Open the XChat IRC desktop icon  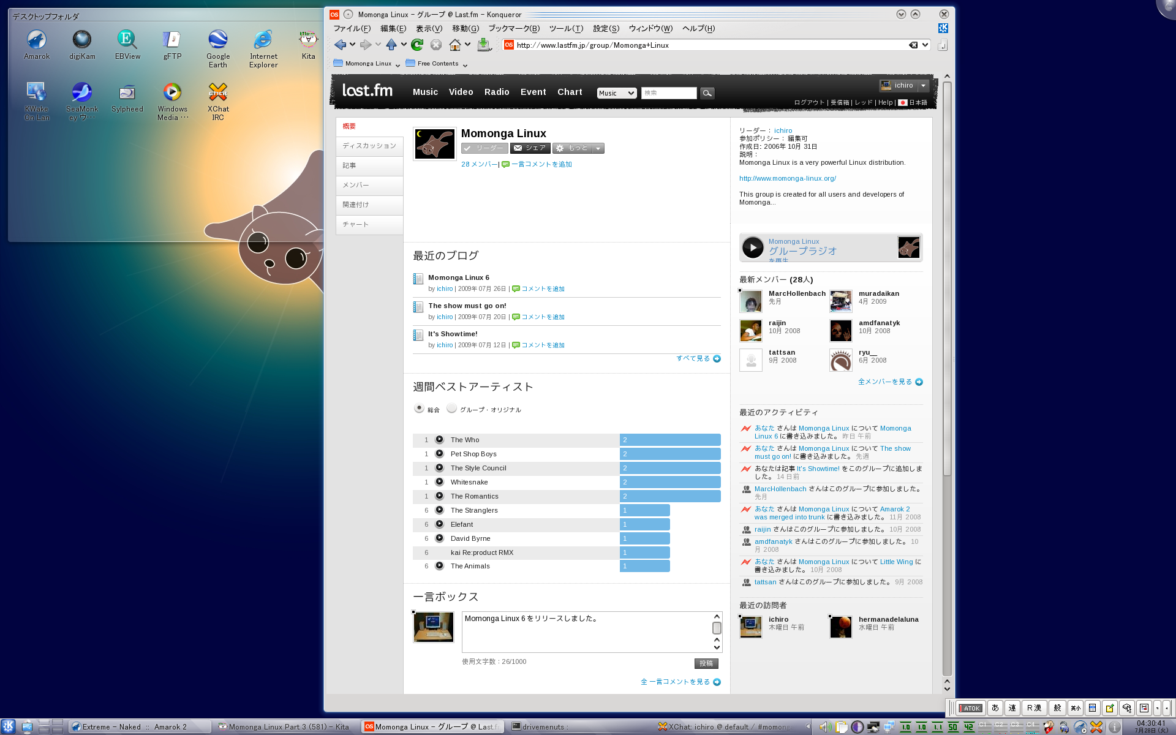(x=218, y=101)
